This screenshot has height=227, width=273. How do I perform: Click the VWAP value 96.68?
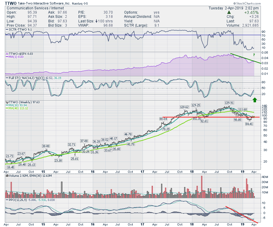coord(108,25)
